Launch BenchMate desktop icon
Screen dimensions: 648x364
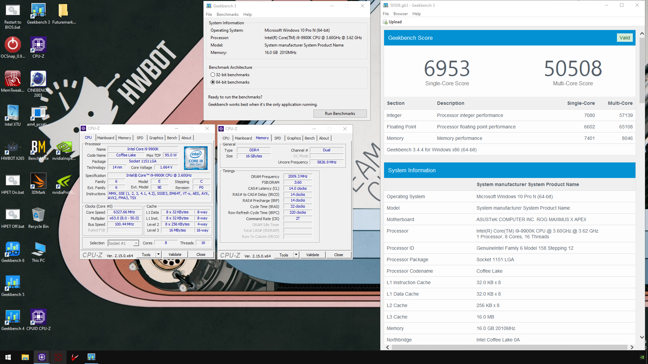tap(38, 150)
